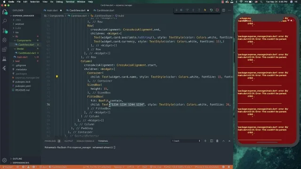
Task: Kill terminal with trash icon
Action: [217, 141]
